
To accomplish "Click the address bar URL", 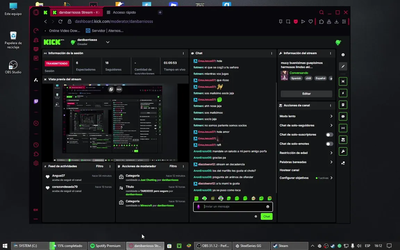I will [x=114, y=22].
